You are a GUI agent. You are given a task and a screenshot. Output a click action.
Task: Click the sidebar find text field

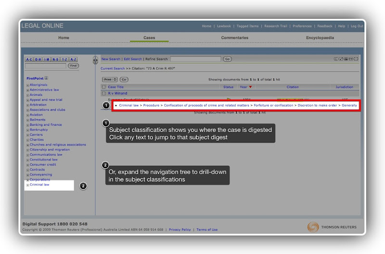click(45, 66)
